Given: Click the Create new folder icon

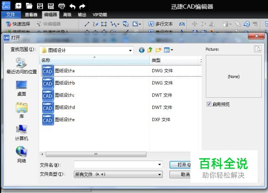Looking at the screenshot, I should click(x=158, y=50).
